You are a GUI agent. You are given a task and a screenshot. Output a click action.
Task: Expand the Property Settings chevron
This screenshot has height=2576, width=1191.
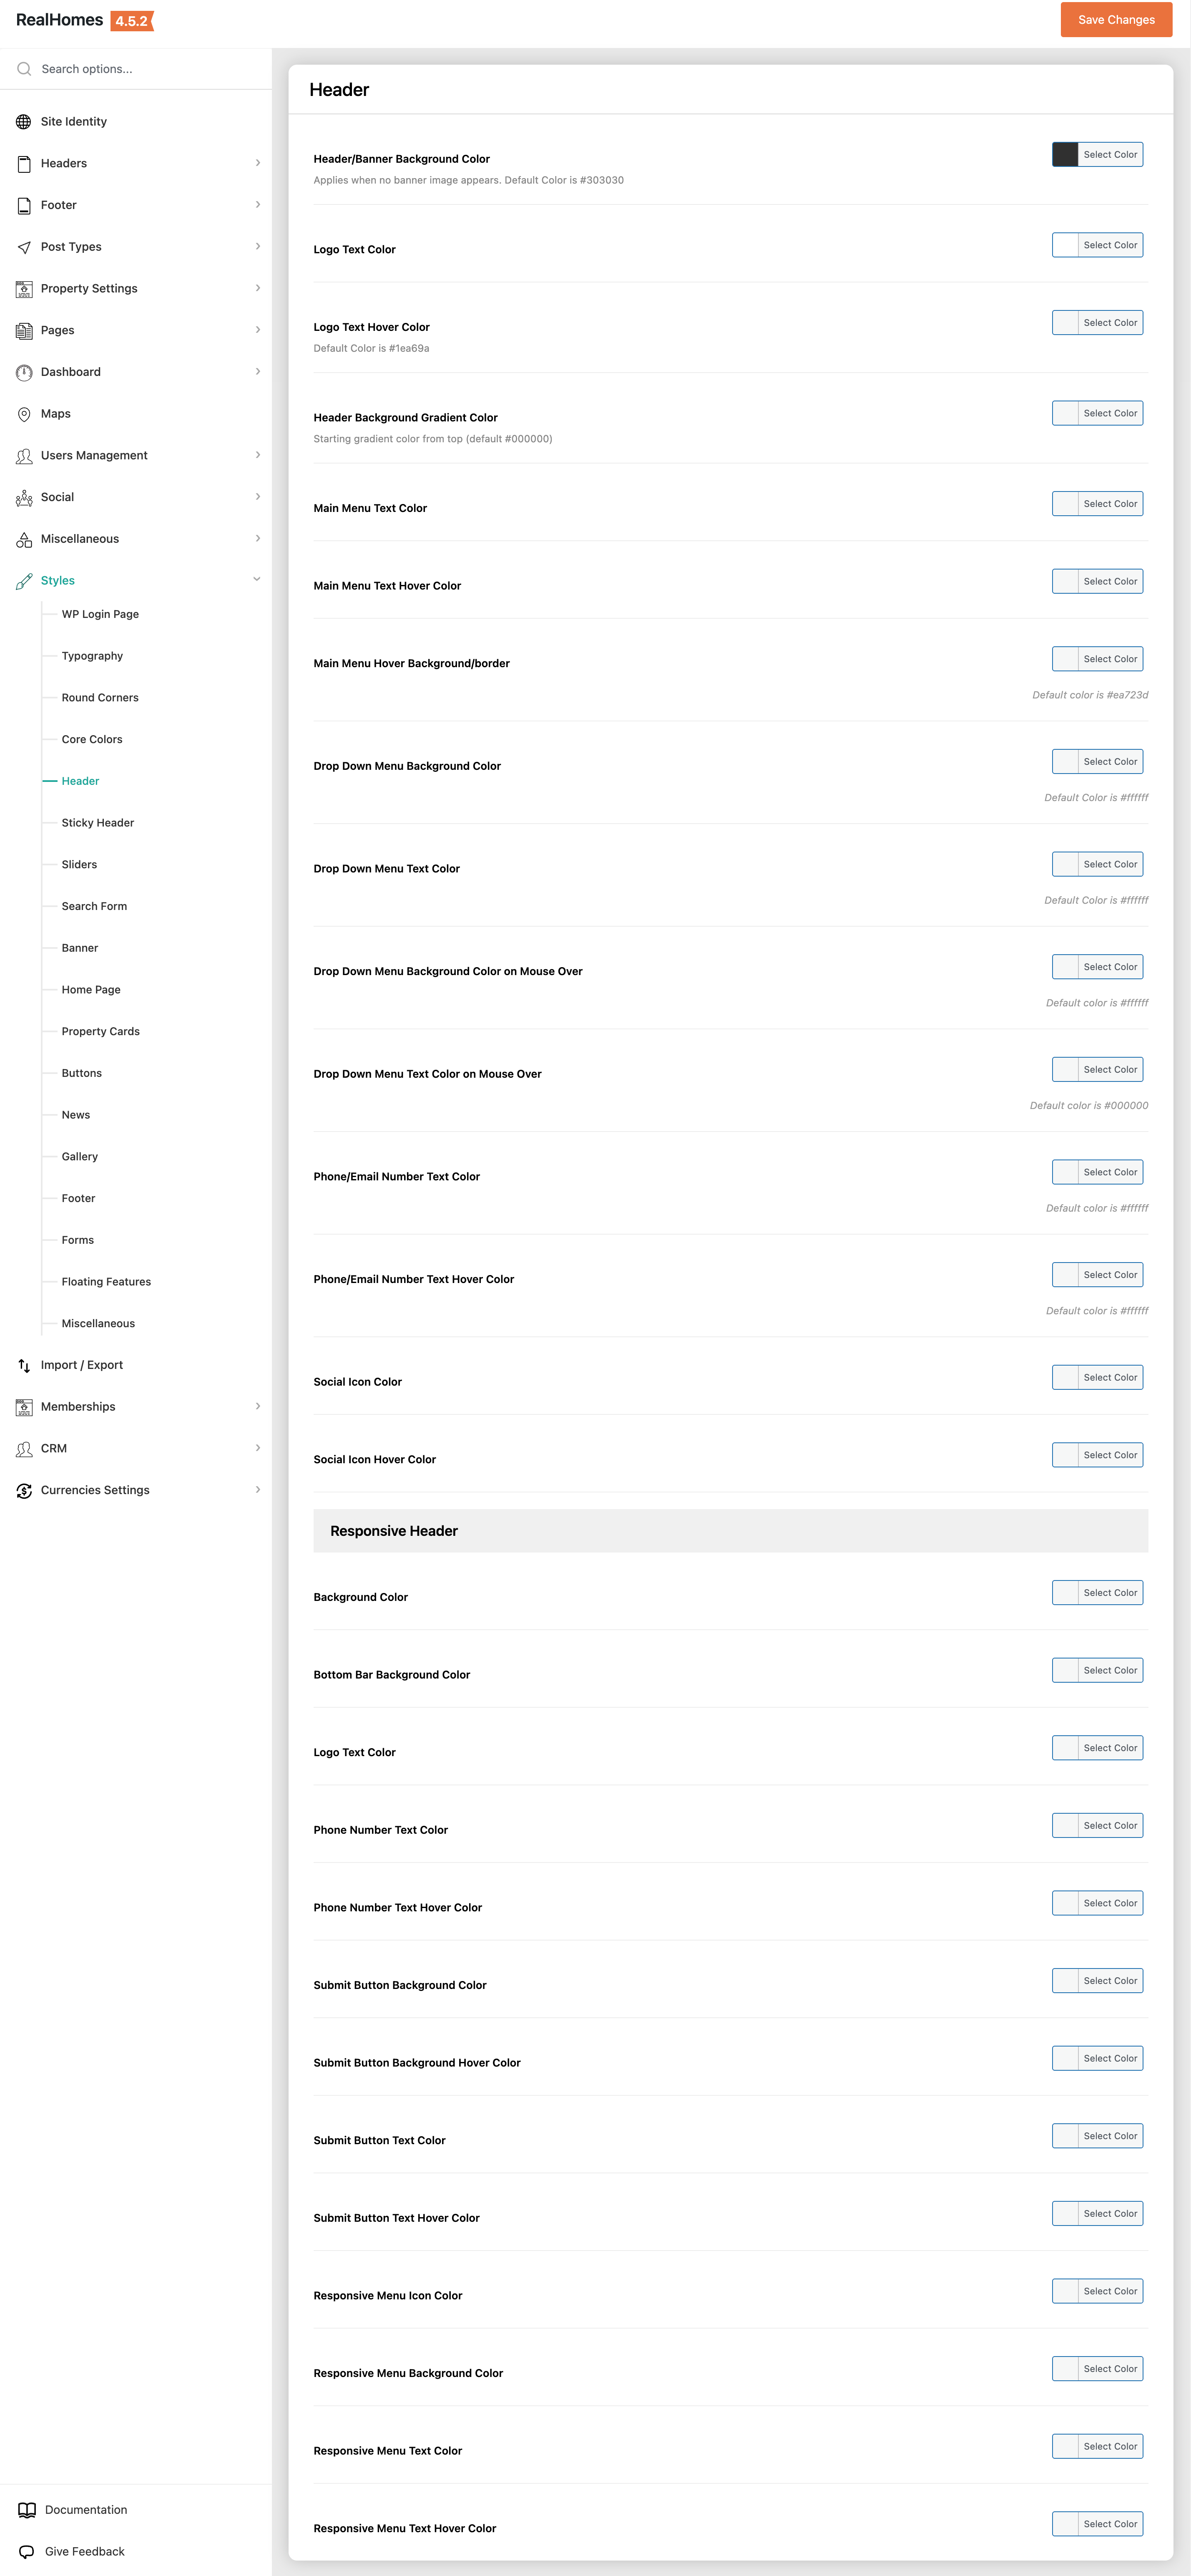point(258,288)
